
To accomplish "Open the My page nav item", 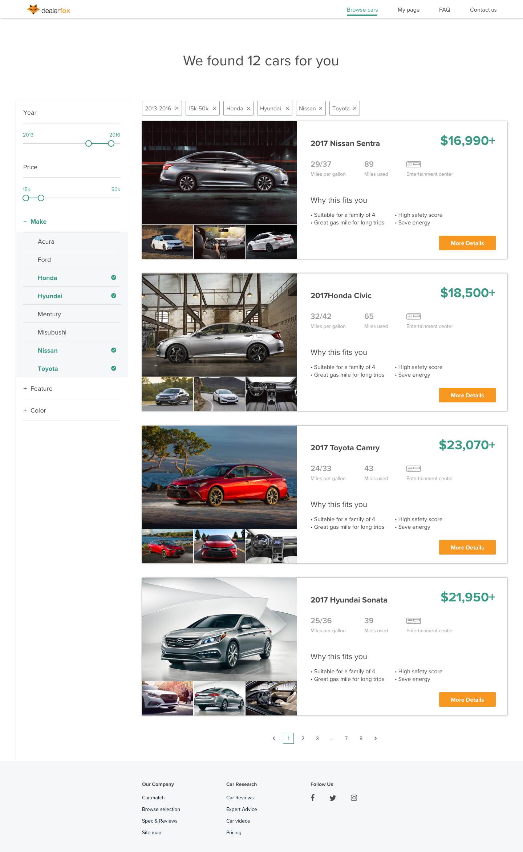I will (x=409, y=10).
